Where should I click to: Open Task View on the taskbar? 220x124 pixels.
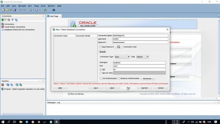[x=14, y=122]
